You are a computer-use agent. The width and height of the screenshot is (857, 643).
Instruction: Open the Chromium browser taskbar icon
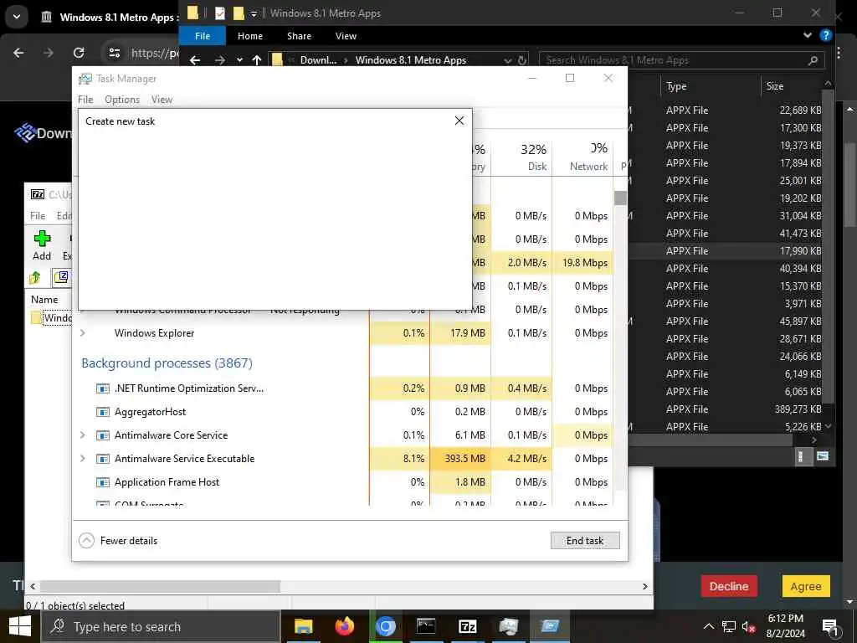[x=385, y=626]
